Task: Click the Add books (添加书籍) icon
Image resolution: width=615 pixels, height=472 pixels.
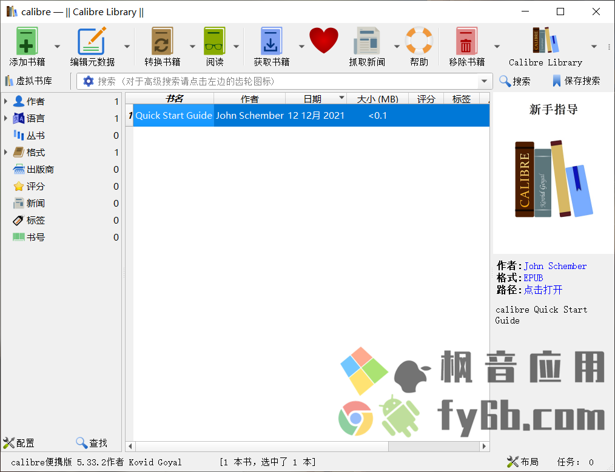Action: (27, 41)
